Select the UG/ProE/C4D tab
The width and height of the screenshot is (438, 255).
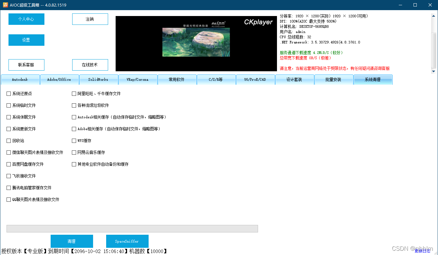click(255, 79)
